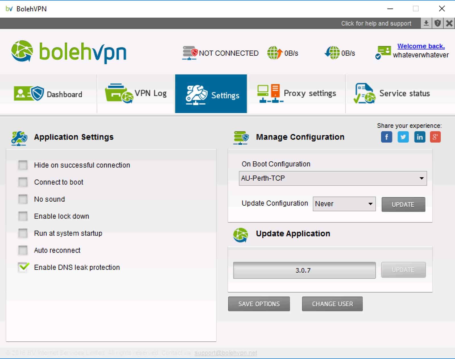Open the support@bolehvpn.net email link
The width and height of the screenshot is (455, 359).
tap(226, 353)
